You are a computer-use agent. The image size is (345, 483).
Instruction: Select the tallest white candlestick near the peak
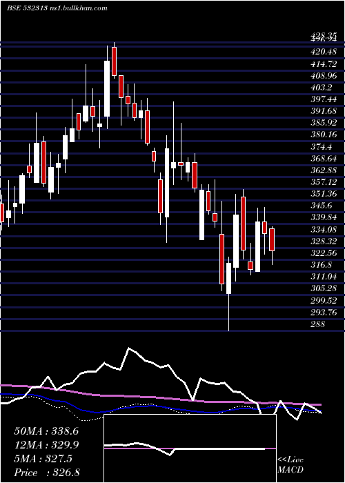click(107, 88)
